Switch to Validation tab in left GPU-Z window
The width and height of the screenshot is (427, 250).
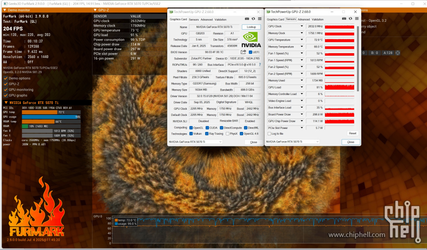220,20
